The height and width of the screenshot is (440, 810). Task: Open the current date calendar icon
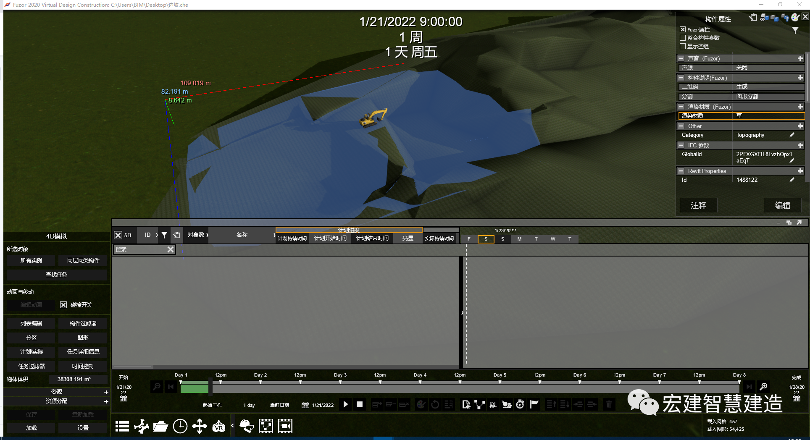[x=305, y=405]
